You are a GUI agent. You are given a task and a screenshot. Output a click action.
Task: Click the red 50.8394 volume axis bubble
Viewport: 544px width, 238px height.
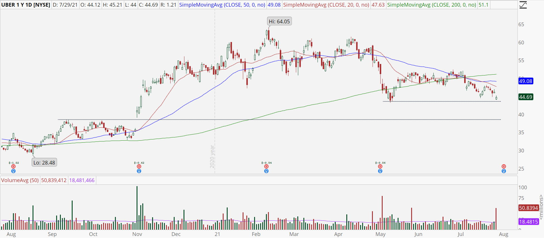click(x=528, y=208)
